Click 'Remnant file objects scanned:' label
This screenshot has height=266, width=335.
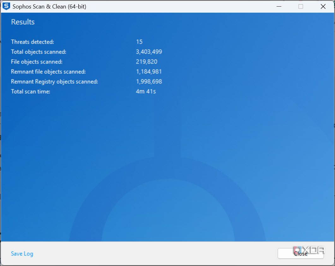(x=48, y=72)
